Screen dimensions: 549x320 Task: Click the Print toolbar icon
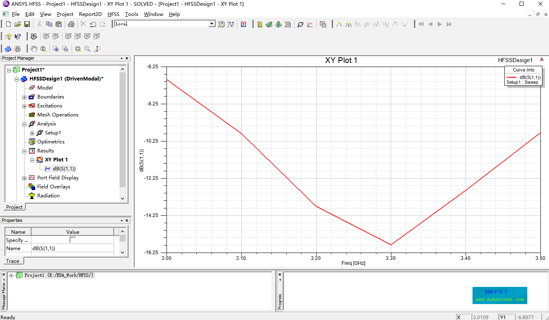(71, 25)
